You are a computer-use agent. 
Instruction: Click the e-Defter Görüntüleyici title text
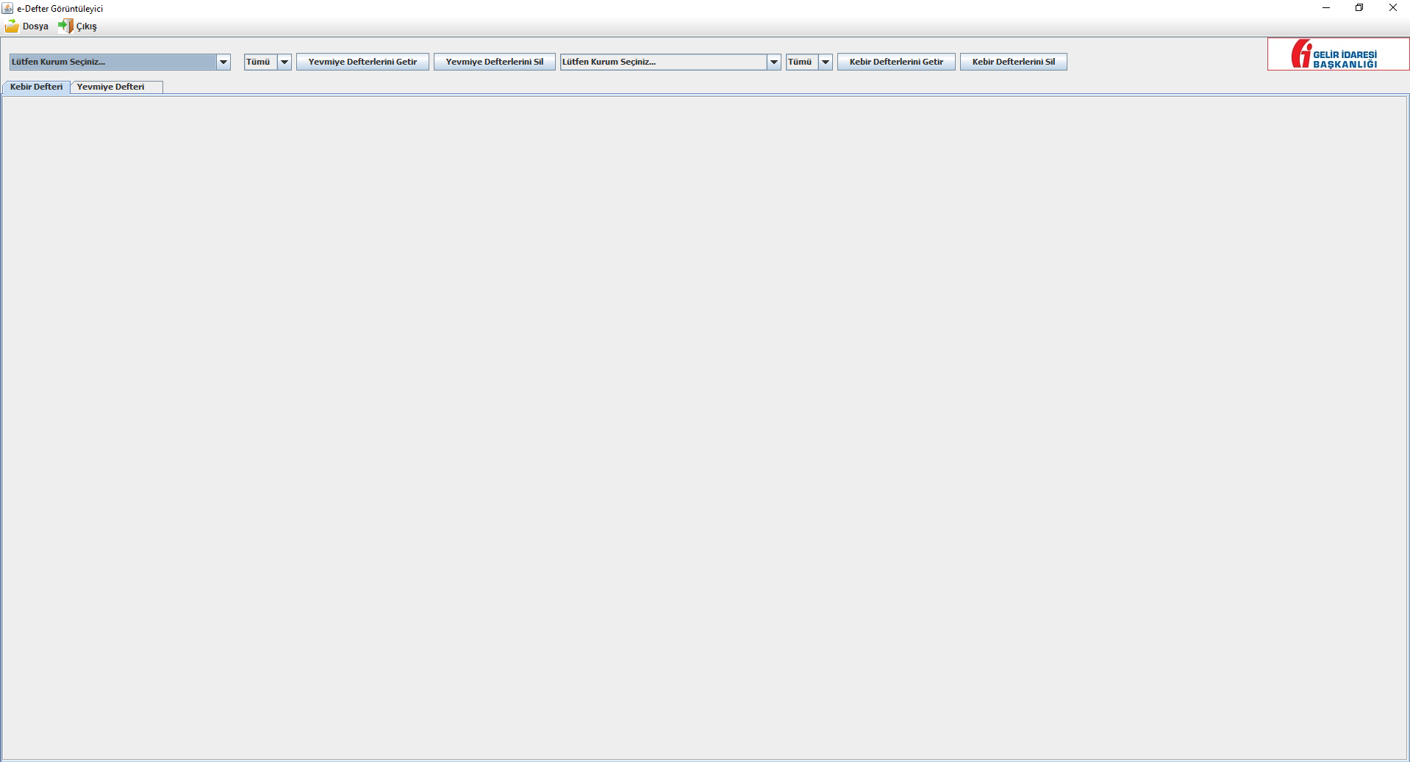coord(60,9)
